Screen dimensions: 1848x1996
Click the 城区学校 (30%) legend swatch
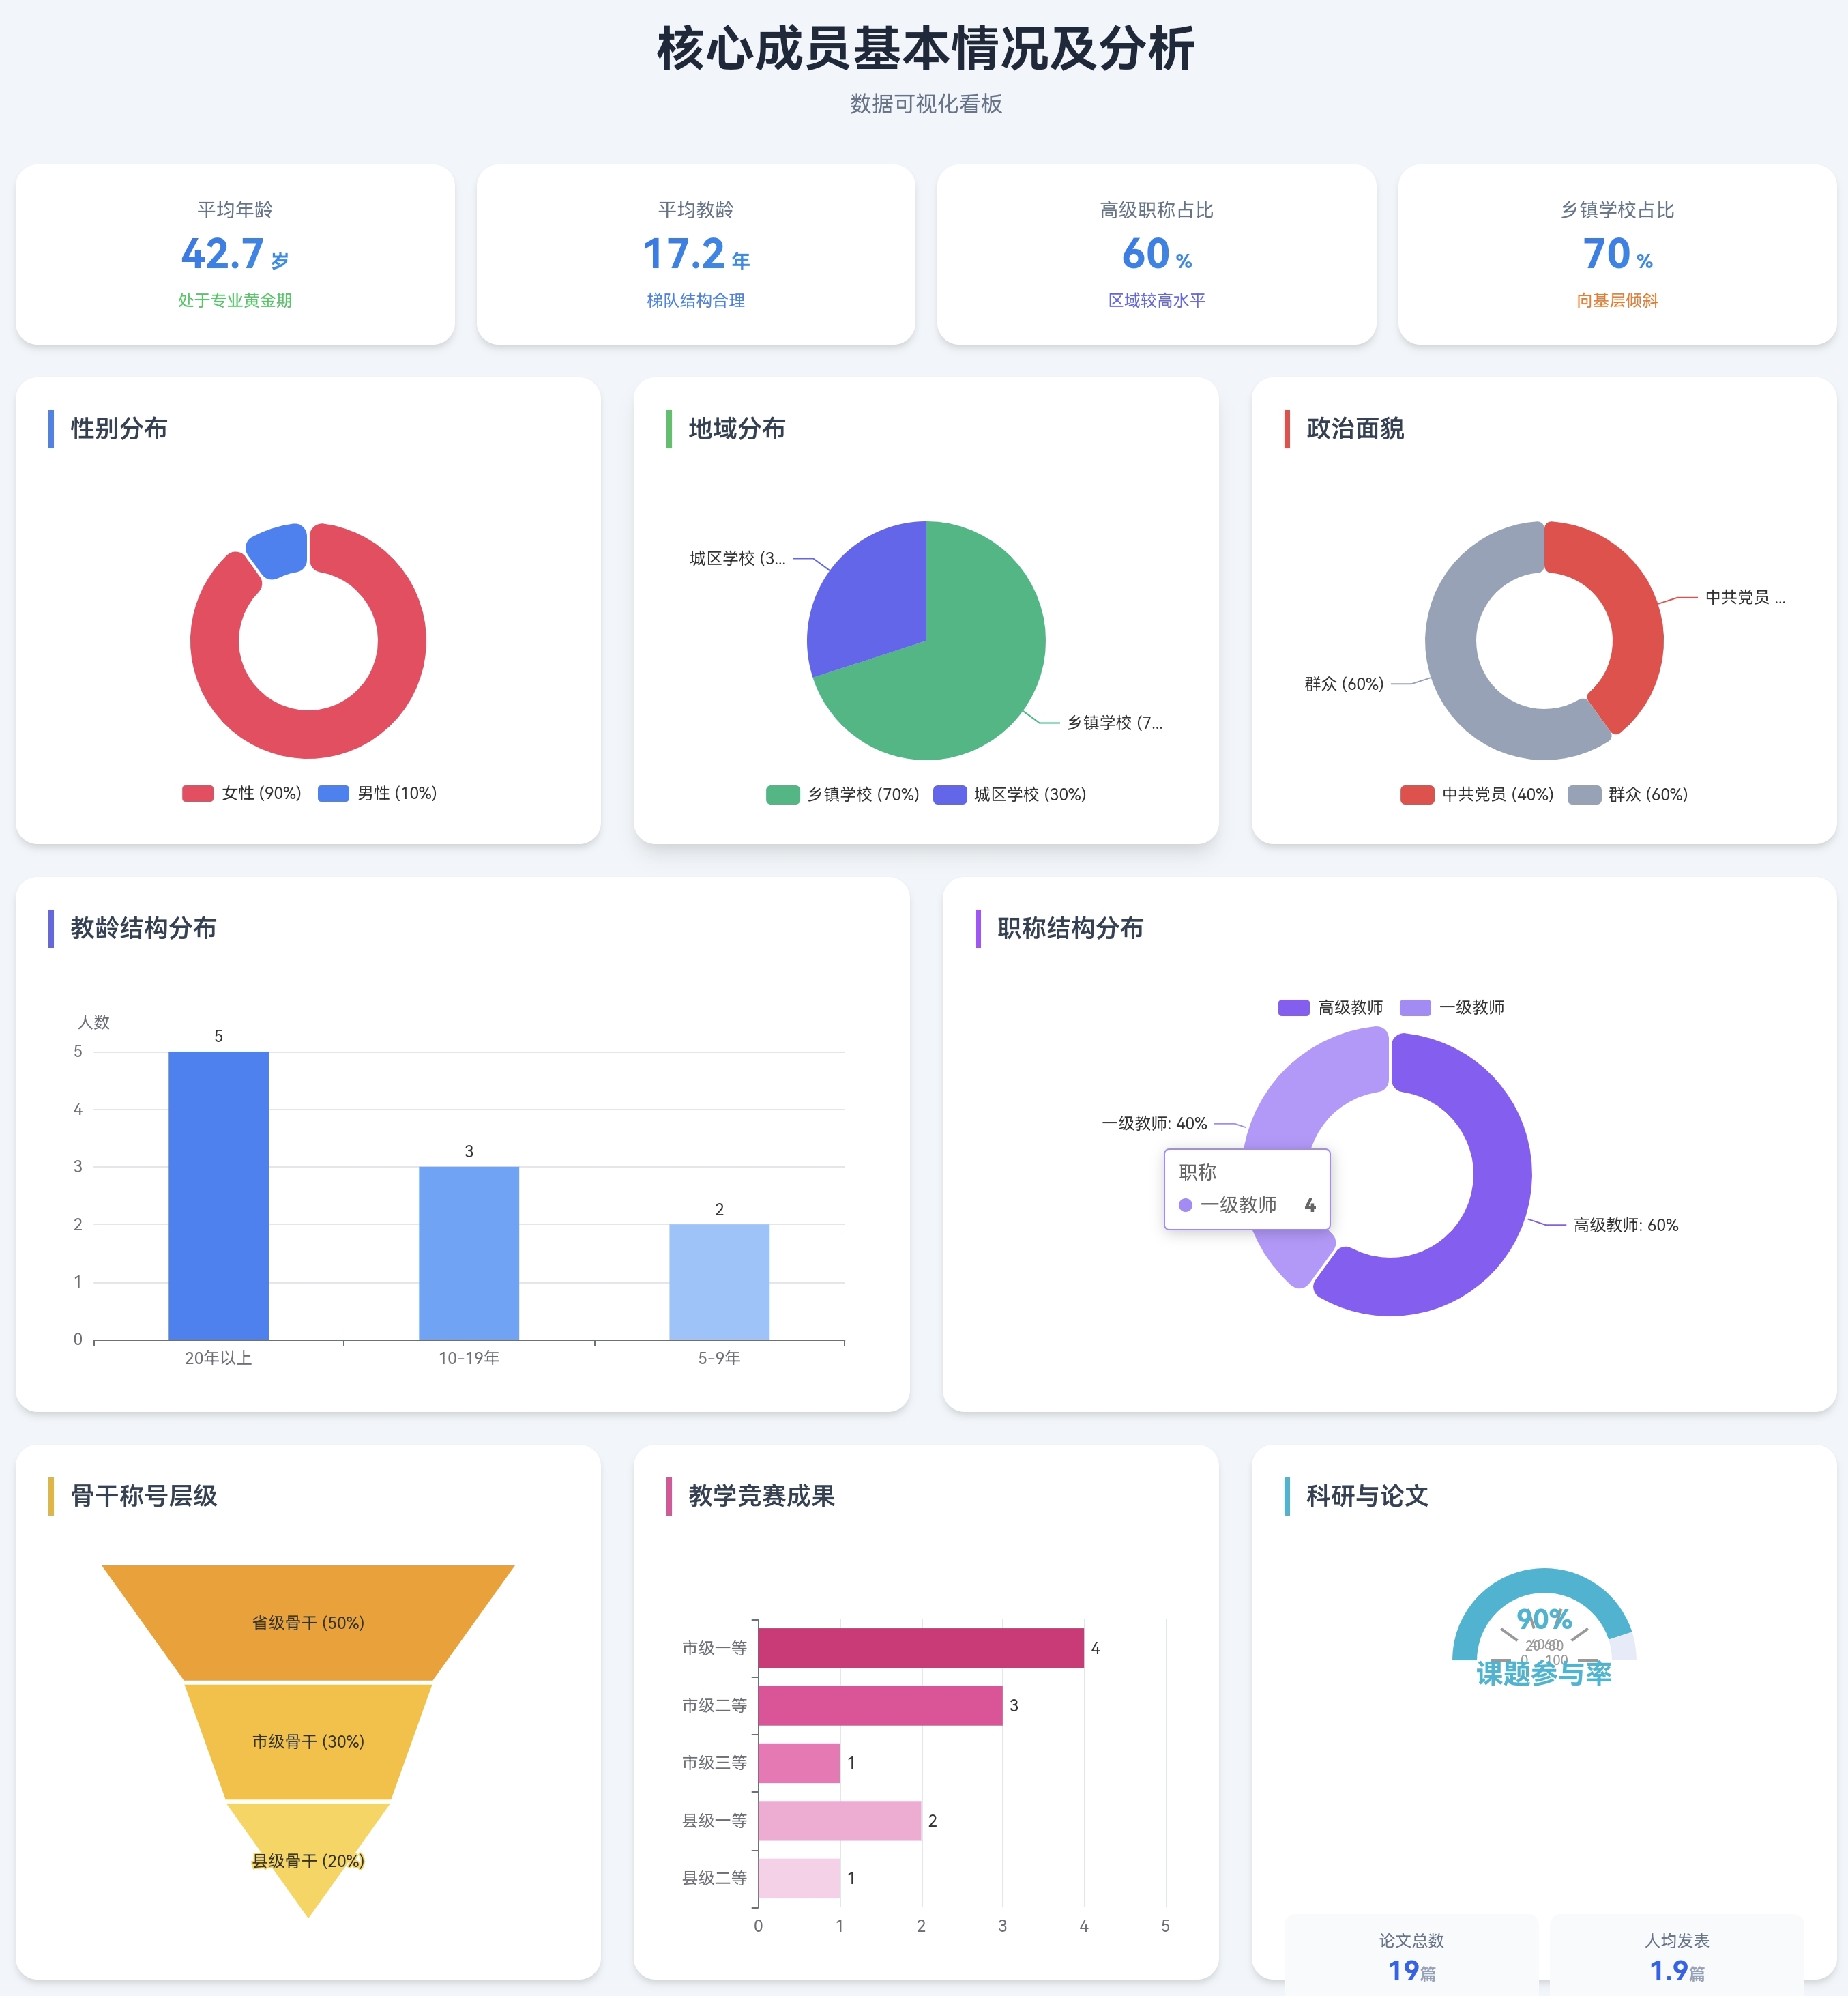949,794
